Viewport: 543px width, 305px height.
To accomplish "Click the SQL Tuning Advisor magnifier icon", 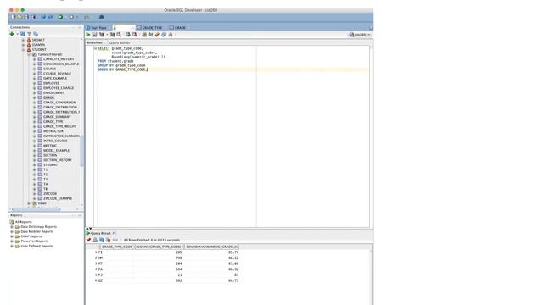I will tap(119, 35).
